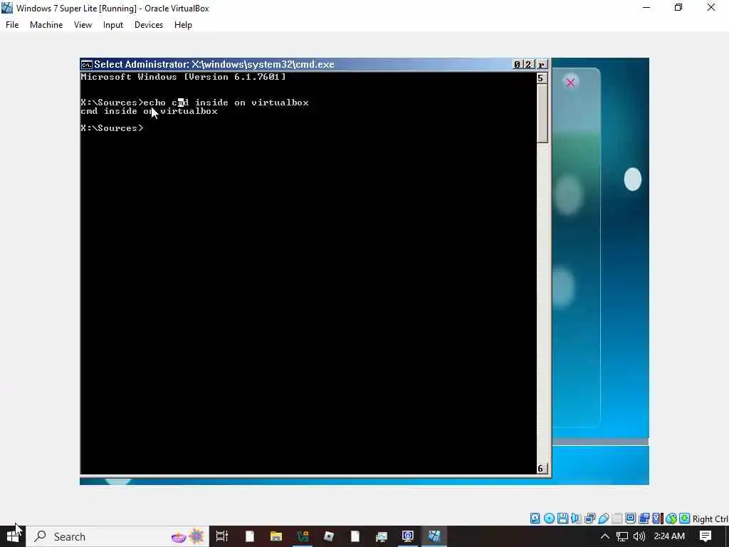The width and height of the screenshot is (729, 547).
Task: Maximize the cmd.exe window inside the VM
Action: [528, 65]
